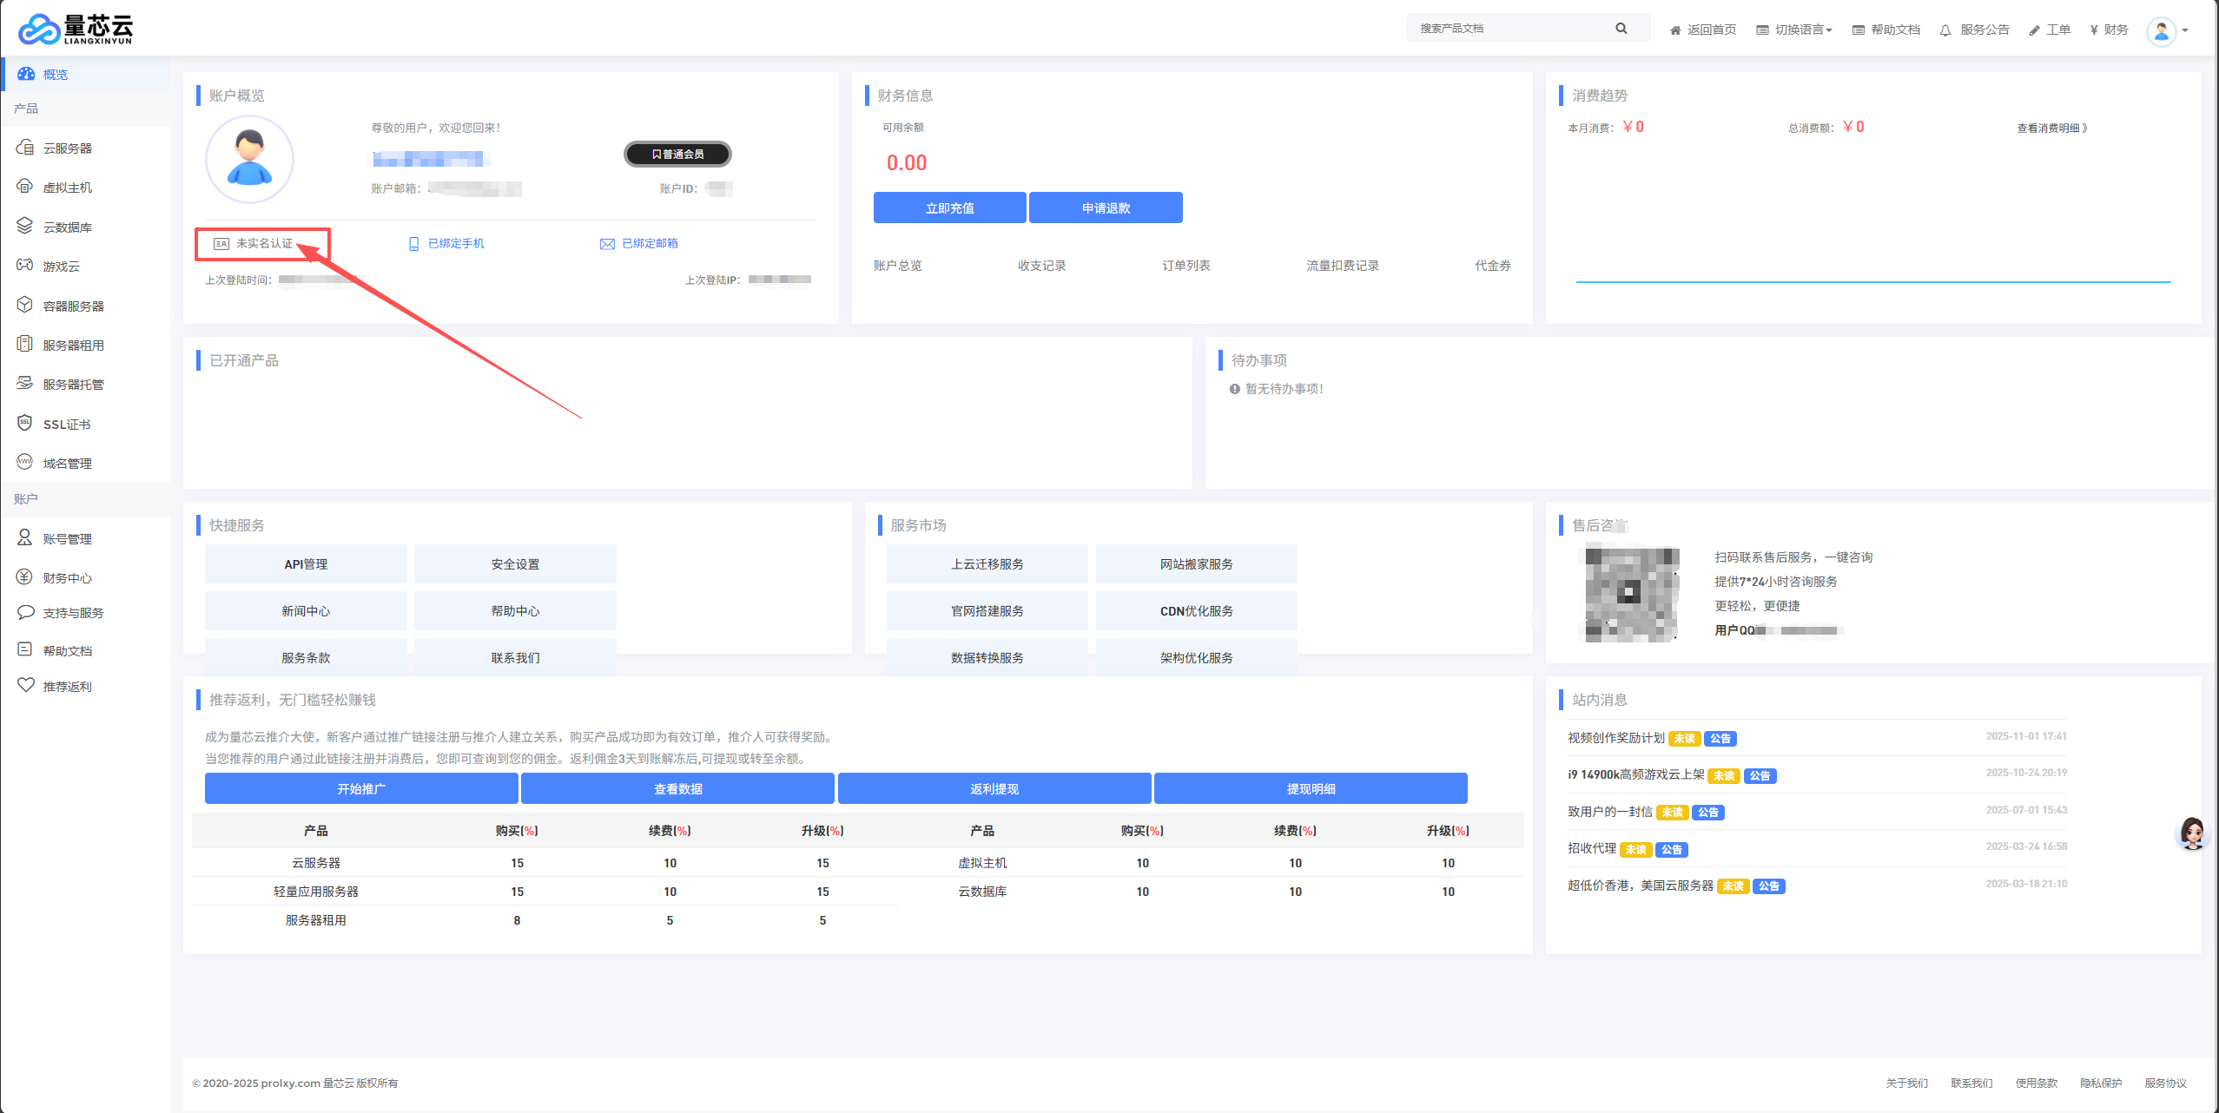
Task: Click the 量芯云 logo
Action: [76, 29]
